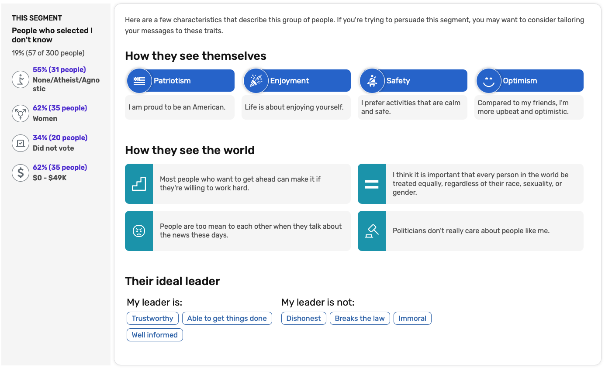
Task: Click the Optimism trait header
Action: point(529,81)
